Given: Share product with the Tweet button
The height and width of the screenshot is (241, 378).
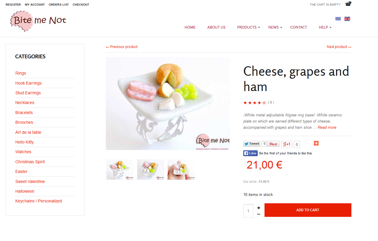Looking at the screenshot, I should (252, 144).
